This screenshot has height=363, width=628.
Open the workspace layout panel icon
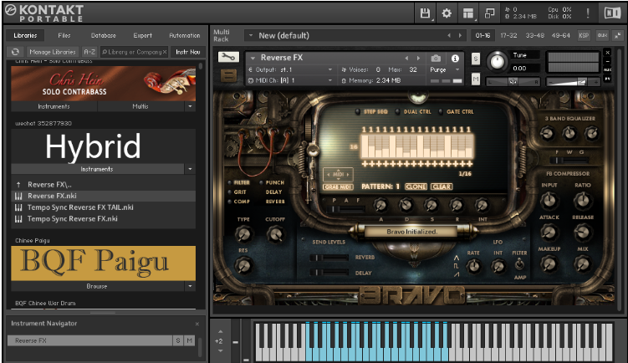point(468,13)
